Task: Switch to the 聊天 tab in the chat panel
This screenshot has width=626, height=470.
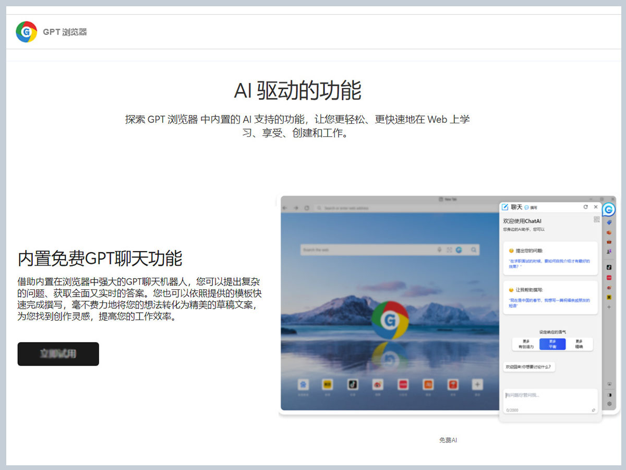Action: click(x=516, y=207)
